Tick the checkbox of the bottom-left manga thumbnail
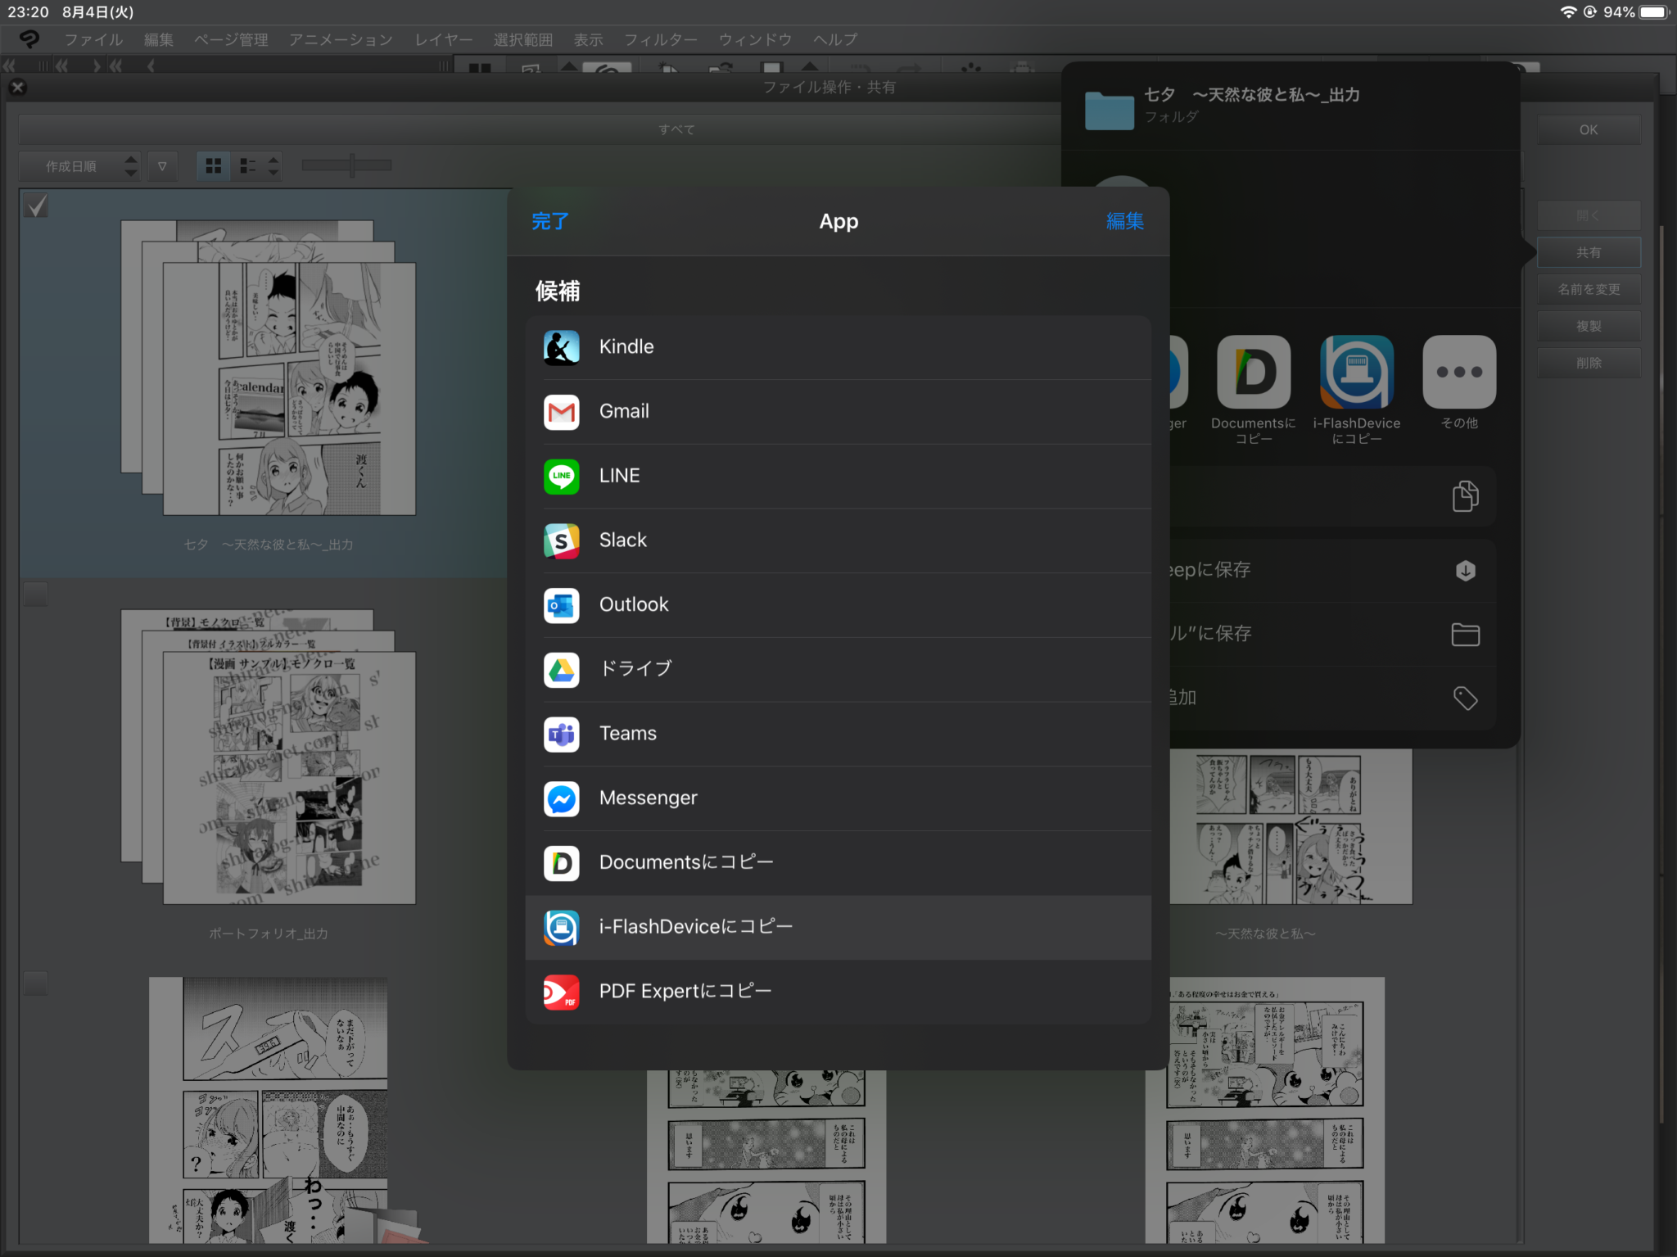This screenshot has width=1677, height=1257. (36, 983)
